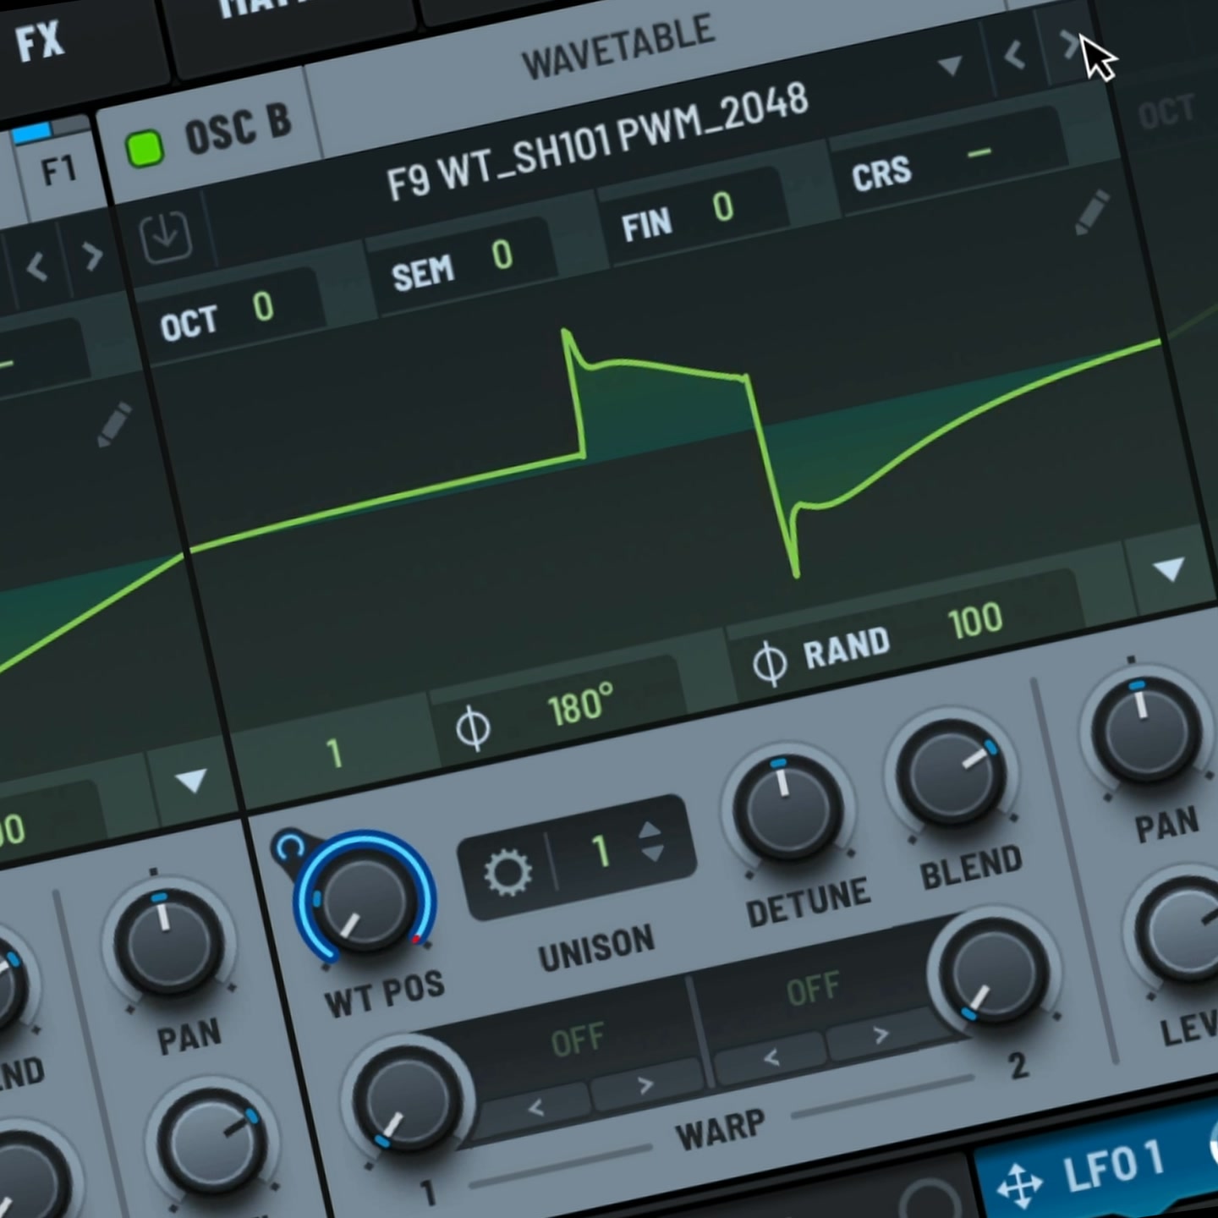Select the previous WARP 1 mode with the left arrow

[x=535, y=1107]
